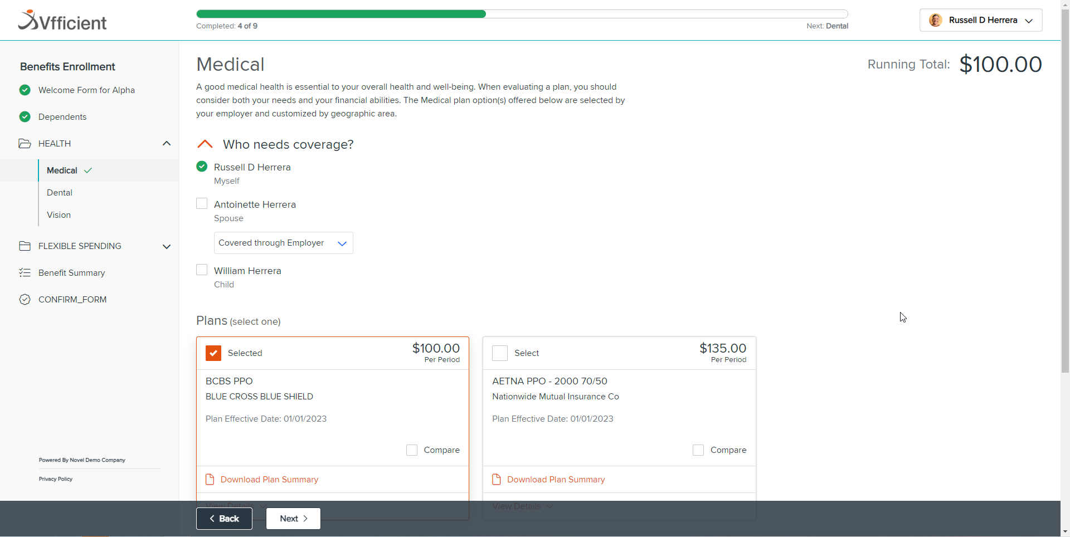Viewport: 1070px width, 537px height.
Task: Click the green checkmark beside Dependents
Action: point(25,116)
